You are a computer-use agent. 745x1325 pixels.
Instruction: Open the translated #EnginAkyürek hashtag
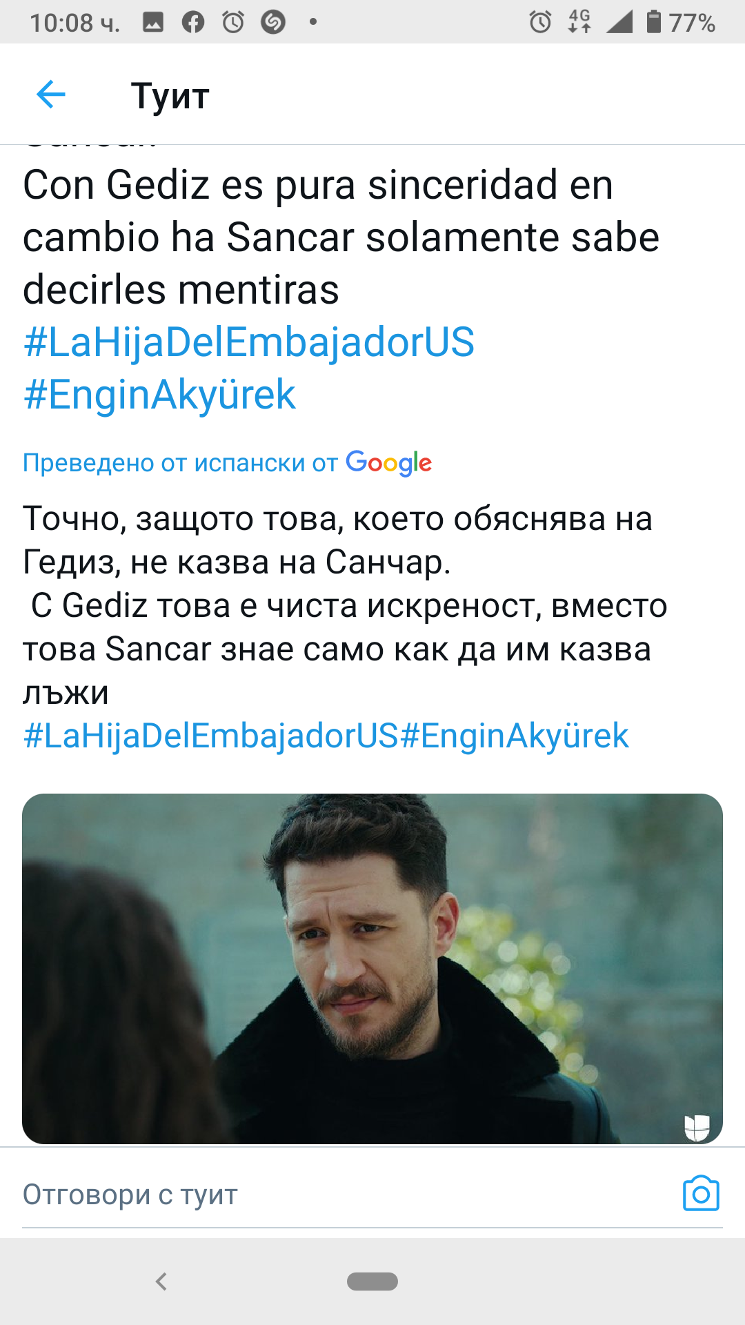coord(515,735)
